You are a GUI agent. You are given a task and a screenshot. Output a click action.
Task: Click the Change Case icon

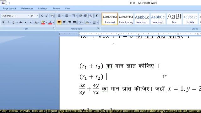click(x=36, y=23)
